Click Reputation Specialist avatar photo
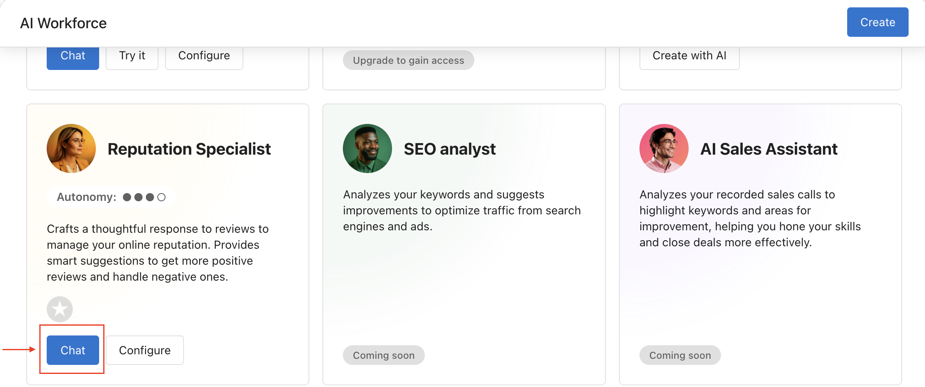Screen dimensions: 925x387 [71, 148]
